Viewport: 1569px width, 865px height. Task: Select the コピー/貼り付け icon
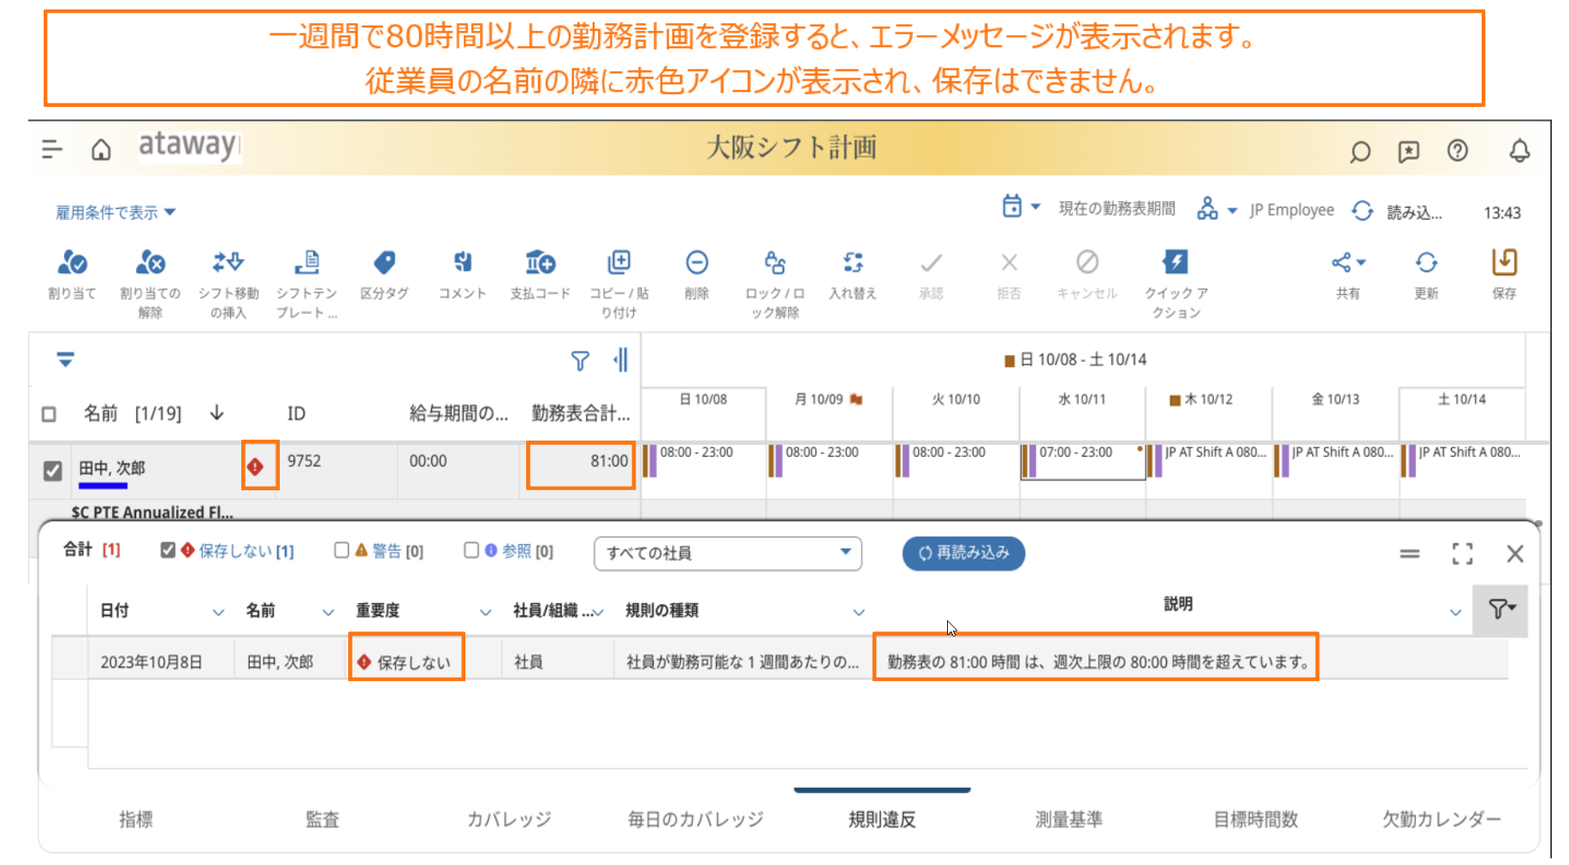619,264
